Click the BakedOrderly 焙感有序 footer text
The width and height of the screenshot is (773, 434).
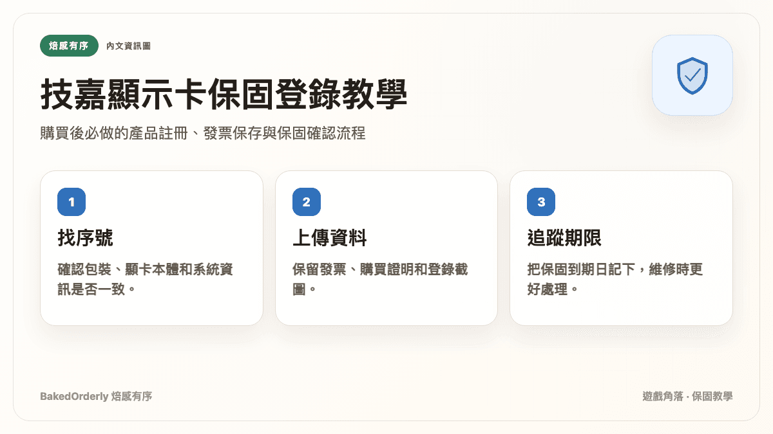96,396
